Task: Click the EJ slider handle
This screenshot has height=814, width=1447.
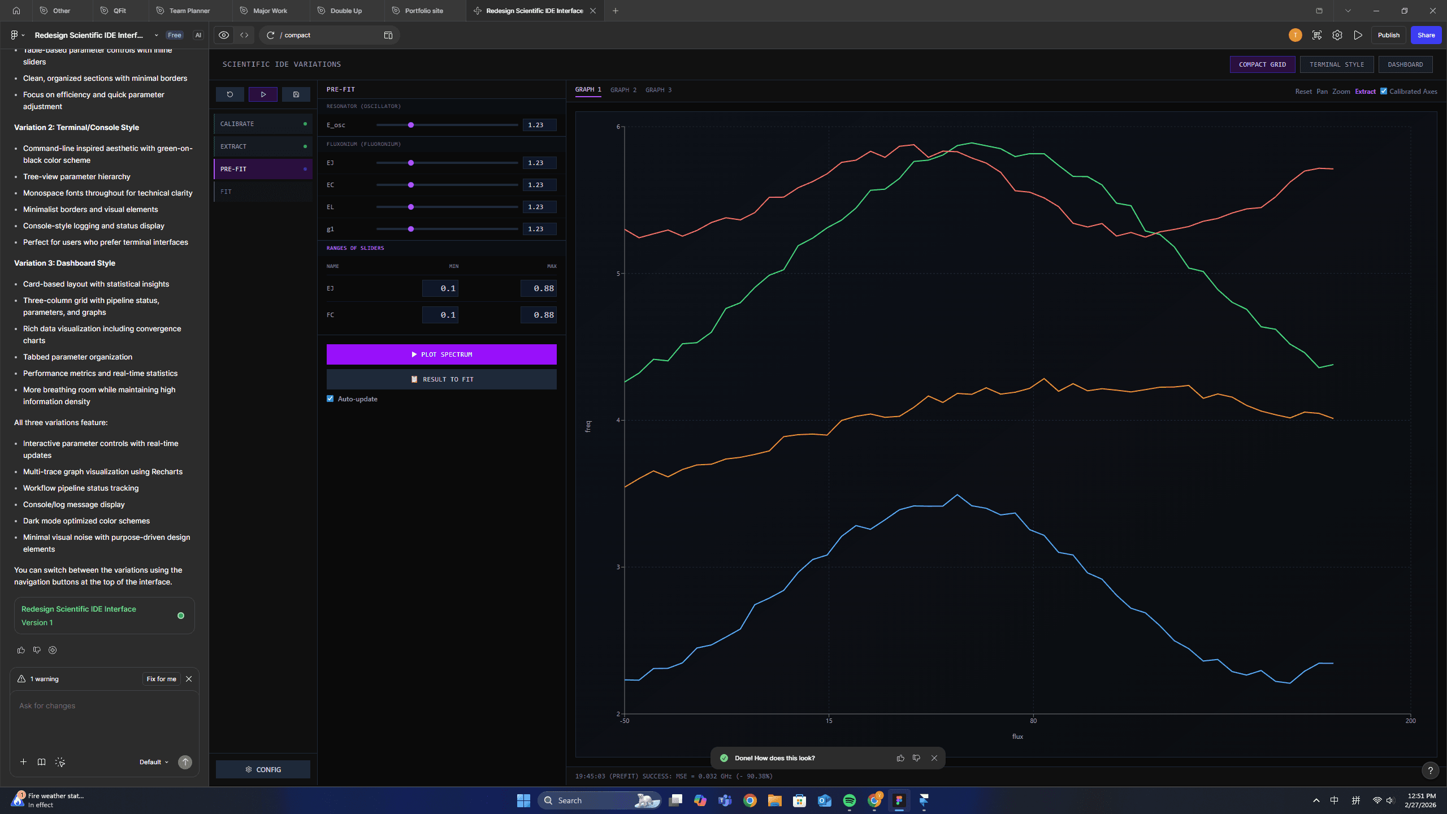Action: (411, 163)
